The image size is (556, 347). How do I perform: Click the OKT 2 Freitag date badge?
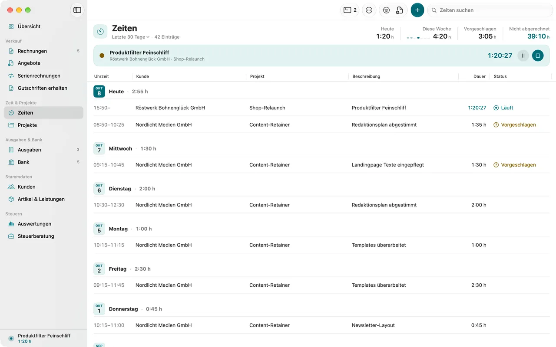[x=99, y=269]
